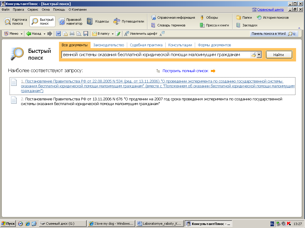Export to Word icon

pos(58,34)
